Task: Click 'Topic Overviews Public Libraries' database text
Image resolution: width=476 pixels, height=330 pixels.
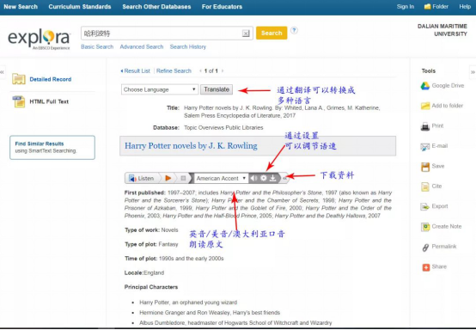Action: point(223,128)
